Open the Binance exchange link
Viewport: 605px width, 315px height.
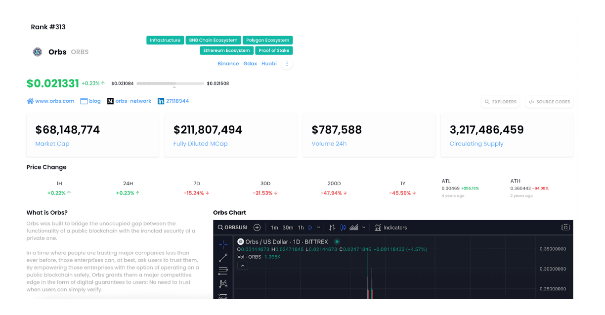point(228,64)
